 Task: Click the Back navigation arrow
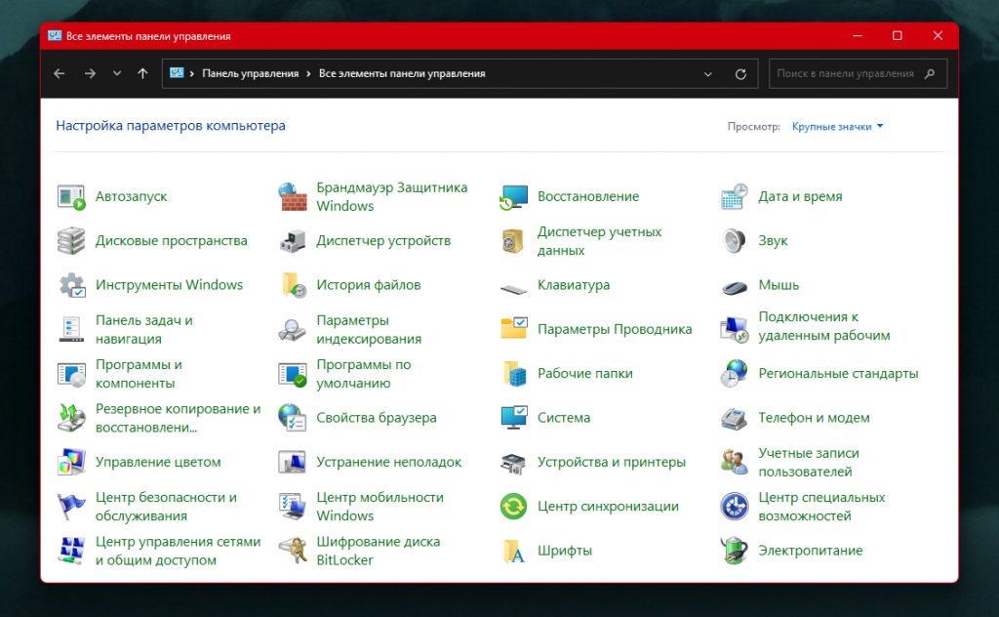click(x=60, y=73)
